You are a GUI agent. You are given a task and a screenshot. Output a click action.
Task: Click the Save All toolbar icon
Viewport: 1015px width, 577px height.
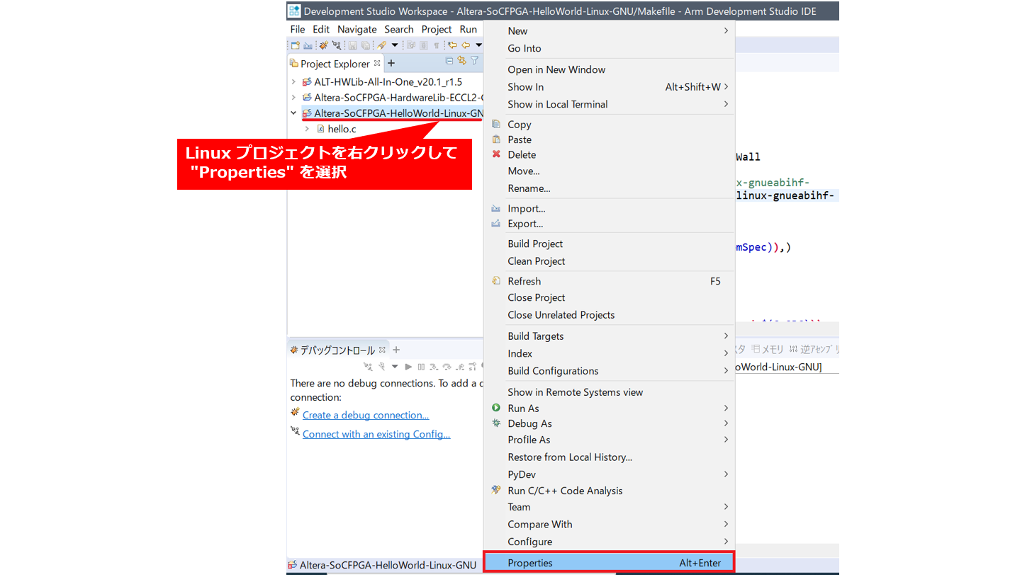(x=366, y=45)
